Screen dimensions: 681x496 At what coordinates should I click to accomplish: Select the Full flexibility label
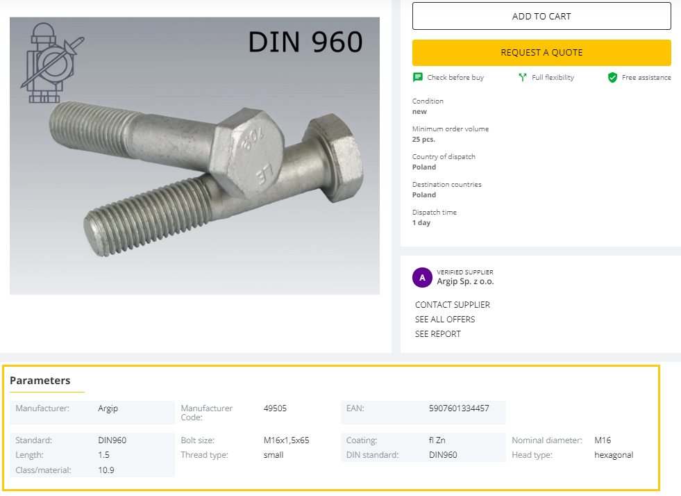(553, 77)
